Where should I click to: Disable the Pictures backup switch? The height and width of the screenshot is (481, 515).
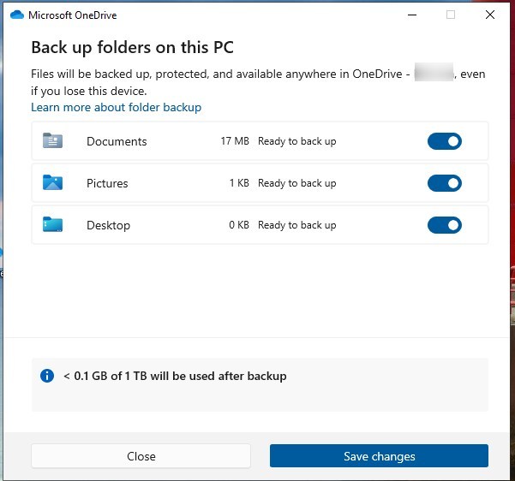(444, 183)
